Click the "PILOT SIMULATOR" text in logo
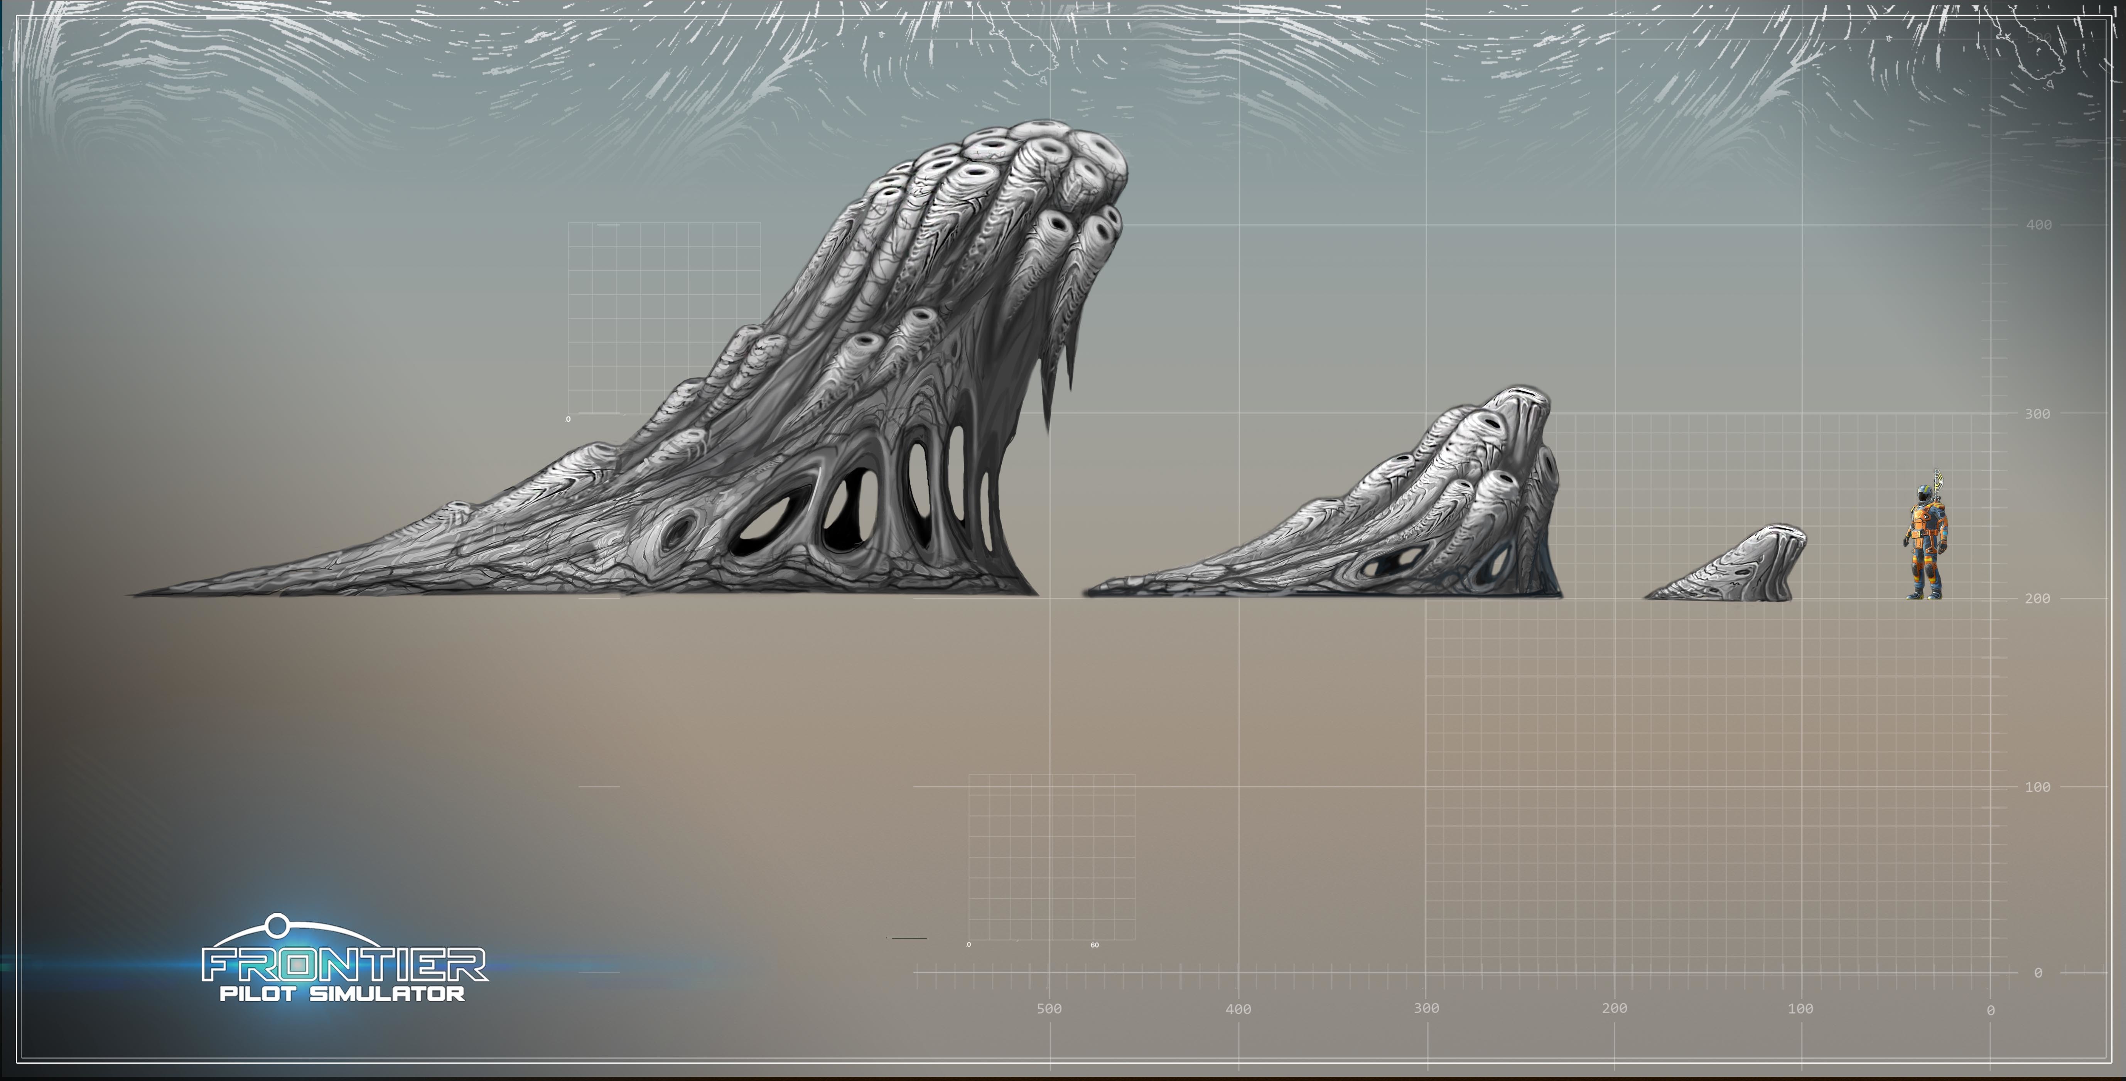The height and width of the screenshot is (1081, 2126). pos(342,993)
